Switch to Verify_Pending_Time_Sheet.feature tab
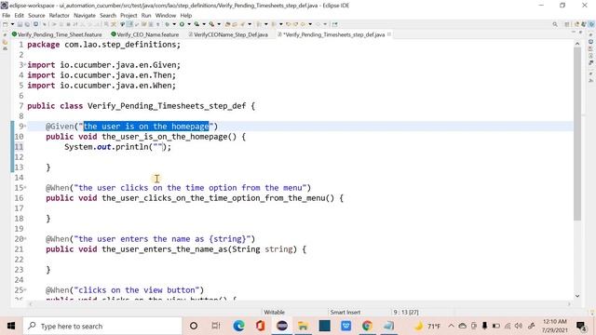596x335 pixels. 57,34
